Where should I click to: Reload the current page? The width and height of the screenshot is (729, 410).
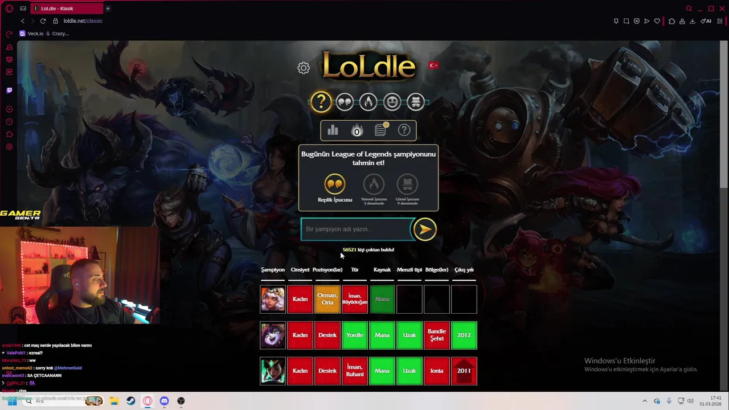point(43,21)
